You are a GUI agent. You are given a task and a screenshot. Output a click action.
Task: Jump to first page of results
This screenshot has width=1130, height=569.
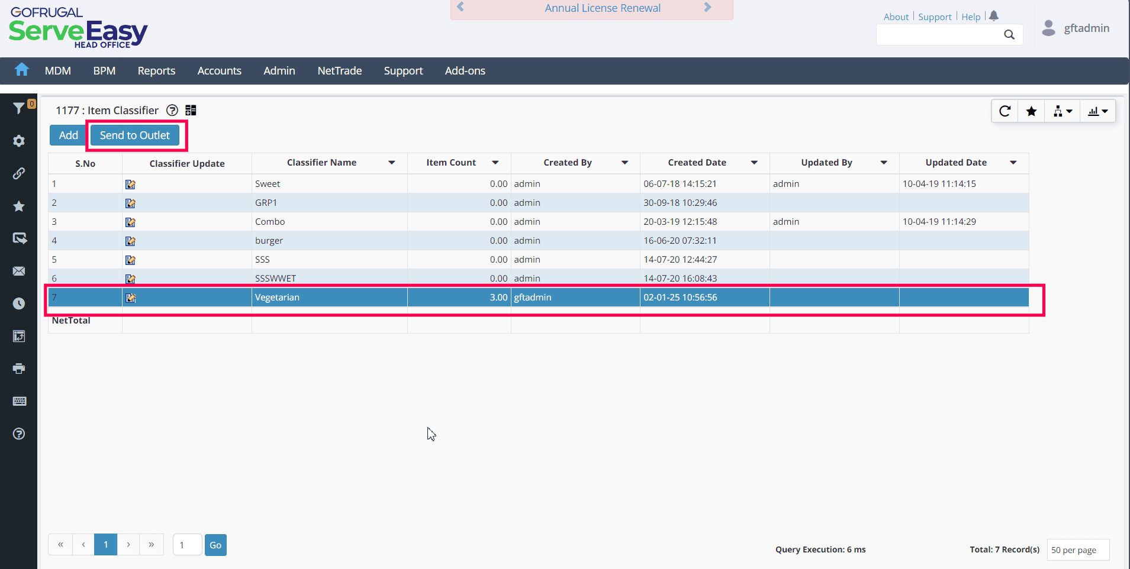[x=60, y=545]
